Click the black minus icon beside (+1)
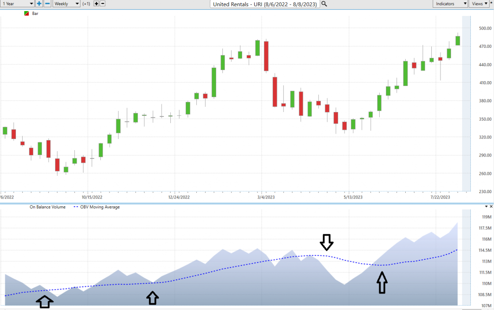 [x=102, y=4]
